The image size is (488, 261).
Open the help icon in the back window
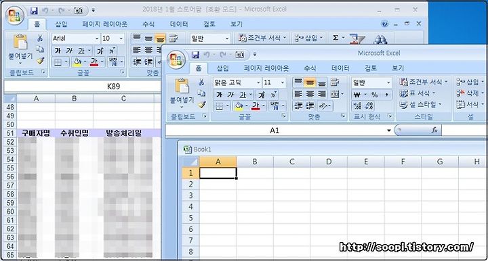click(x=385, y=24)
